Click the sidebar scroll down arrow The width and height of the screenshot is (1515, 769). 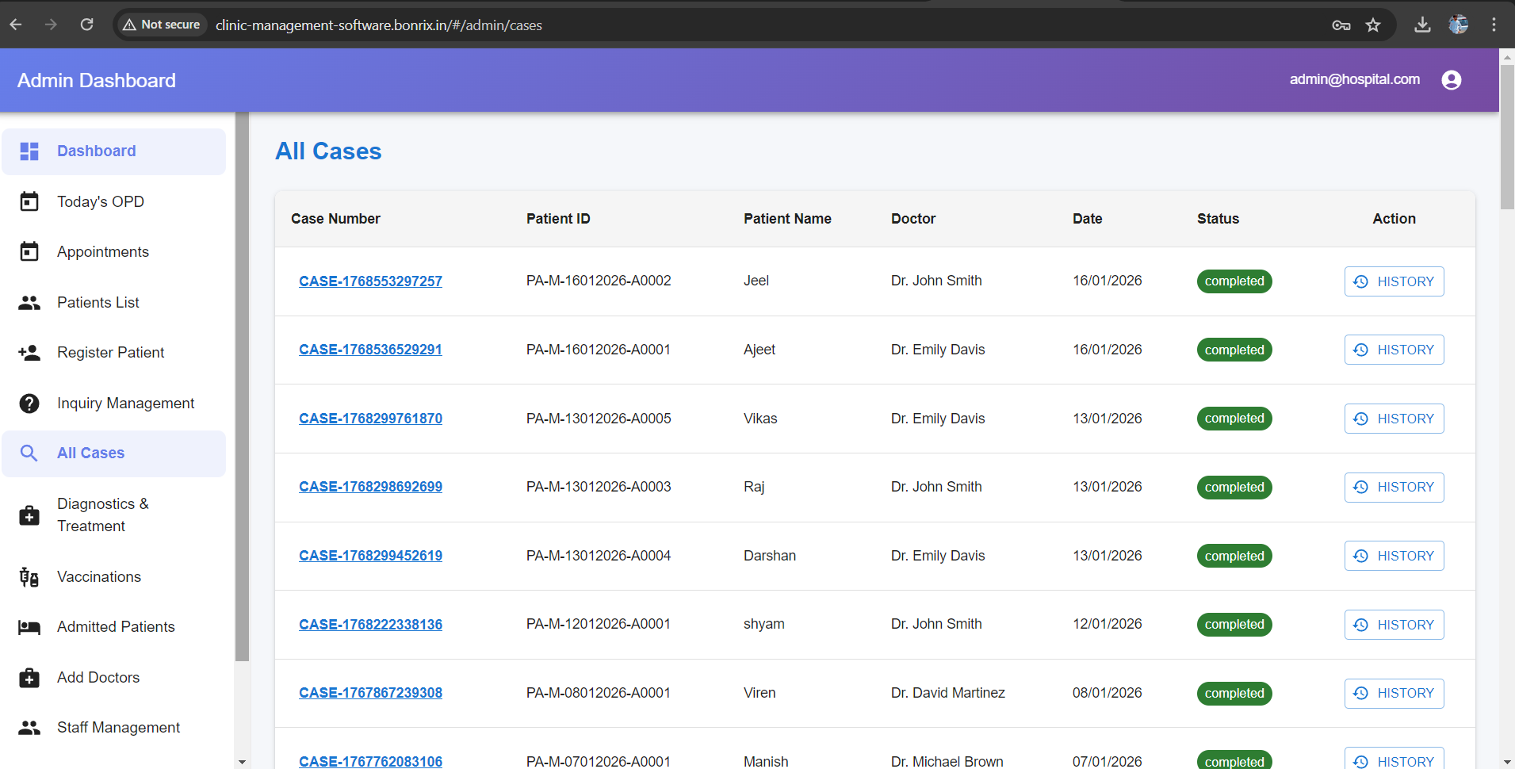[x=242, y=762]
